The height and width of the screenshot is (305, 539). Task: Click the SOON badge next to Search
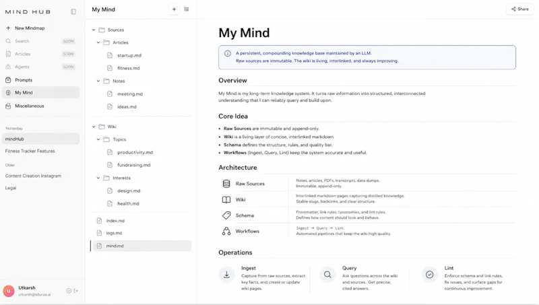(x=69, y=41)
